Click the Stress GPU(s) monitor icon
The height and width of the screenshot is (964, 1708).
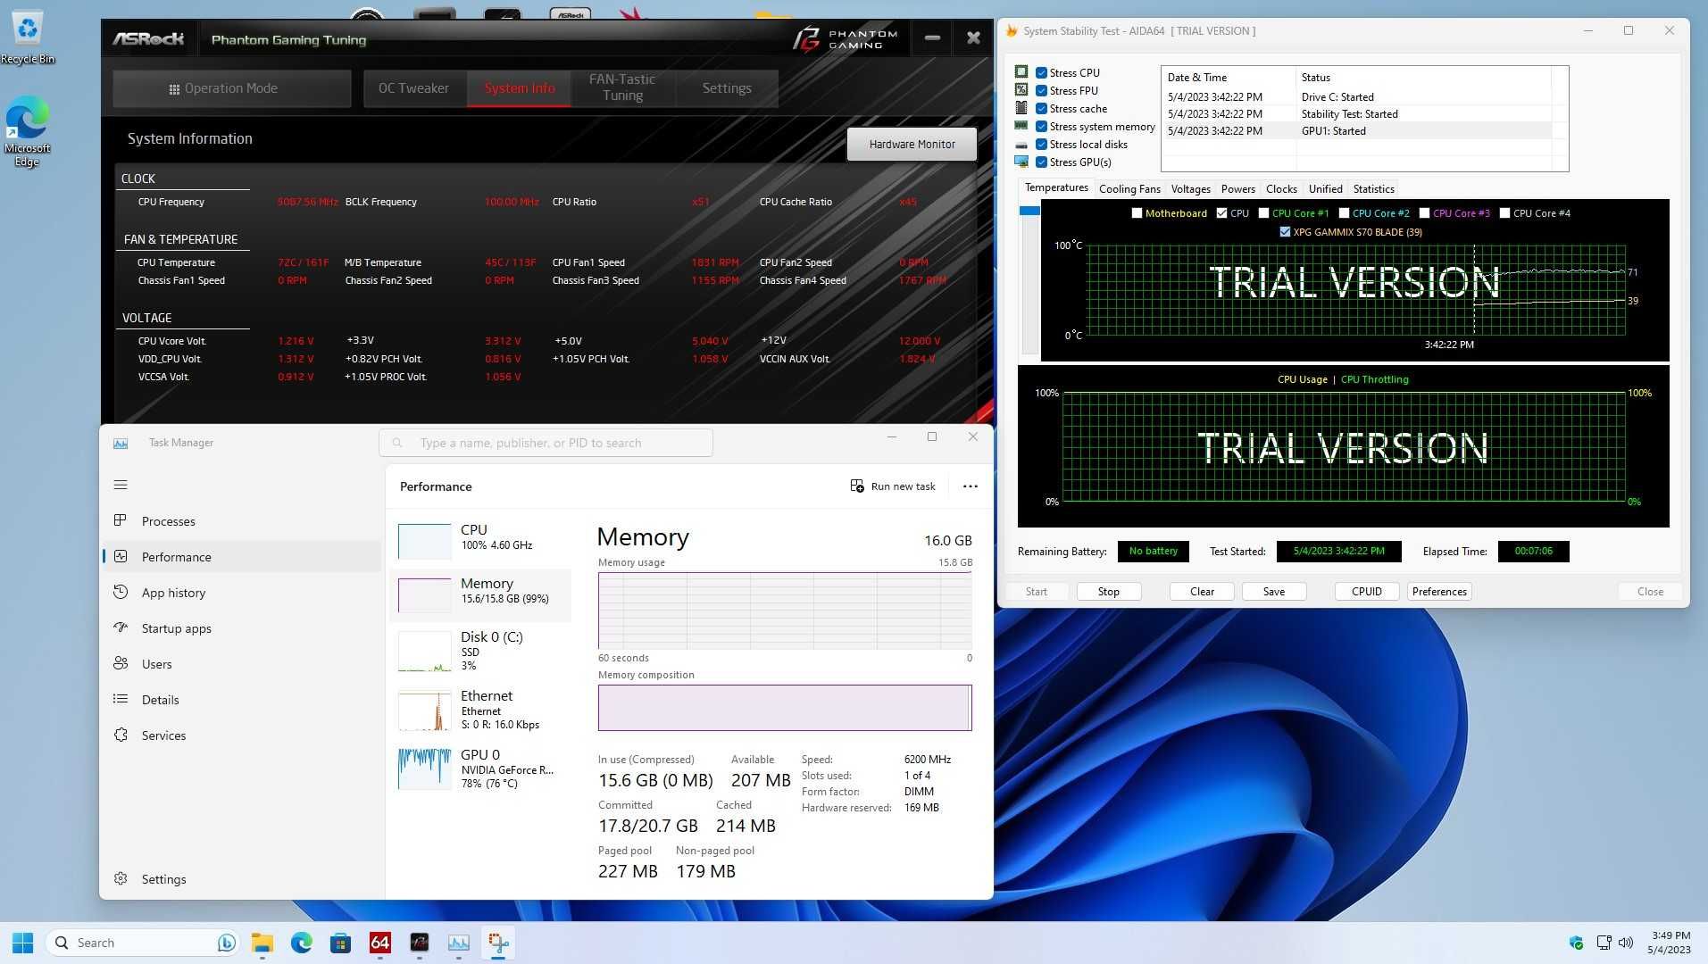1021,162
